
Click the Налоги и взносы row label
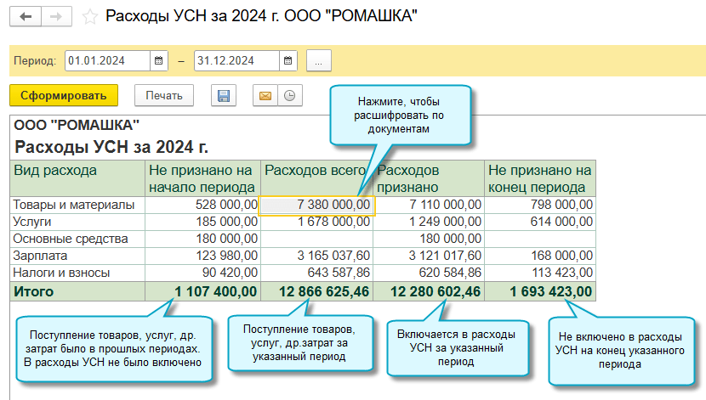pyautogui.click(x=62, y=273)
